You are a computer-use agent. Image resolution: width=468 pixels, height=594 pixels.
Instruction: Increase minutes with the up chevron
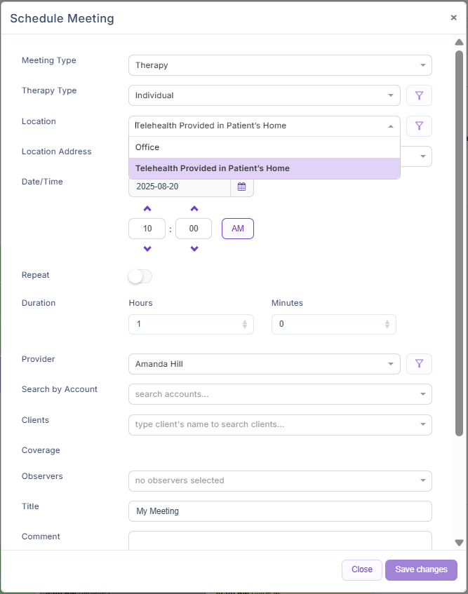click(194, 209)
